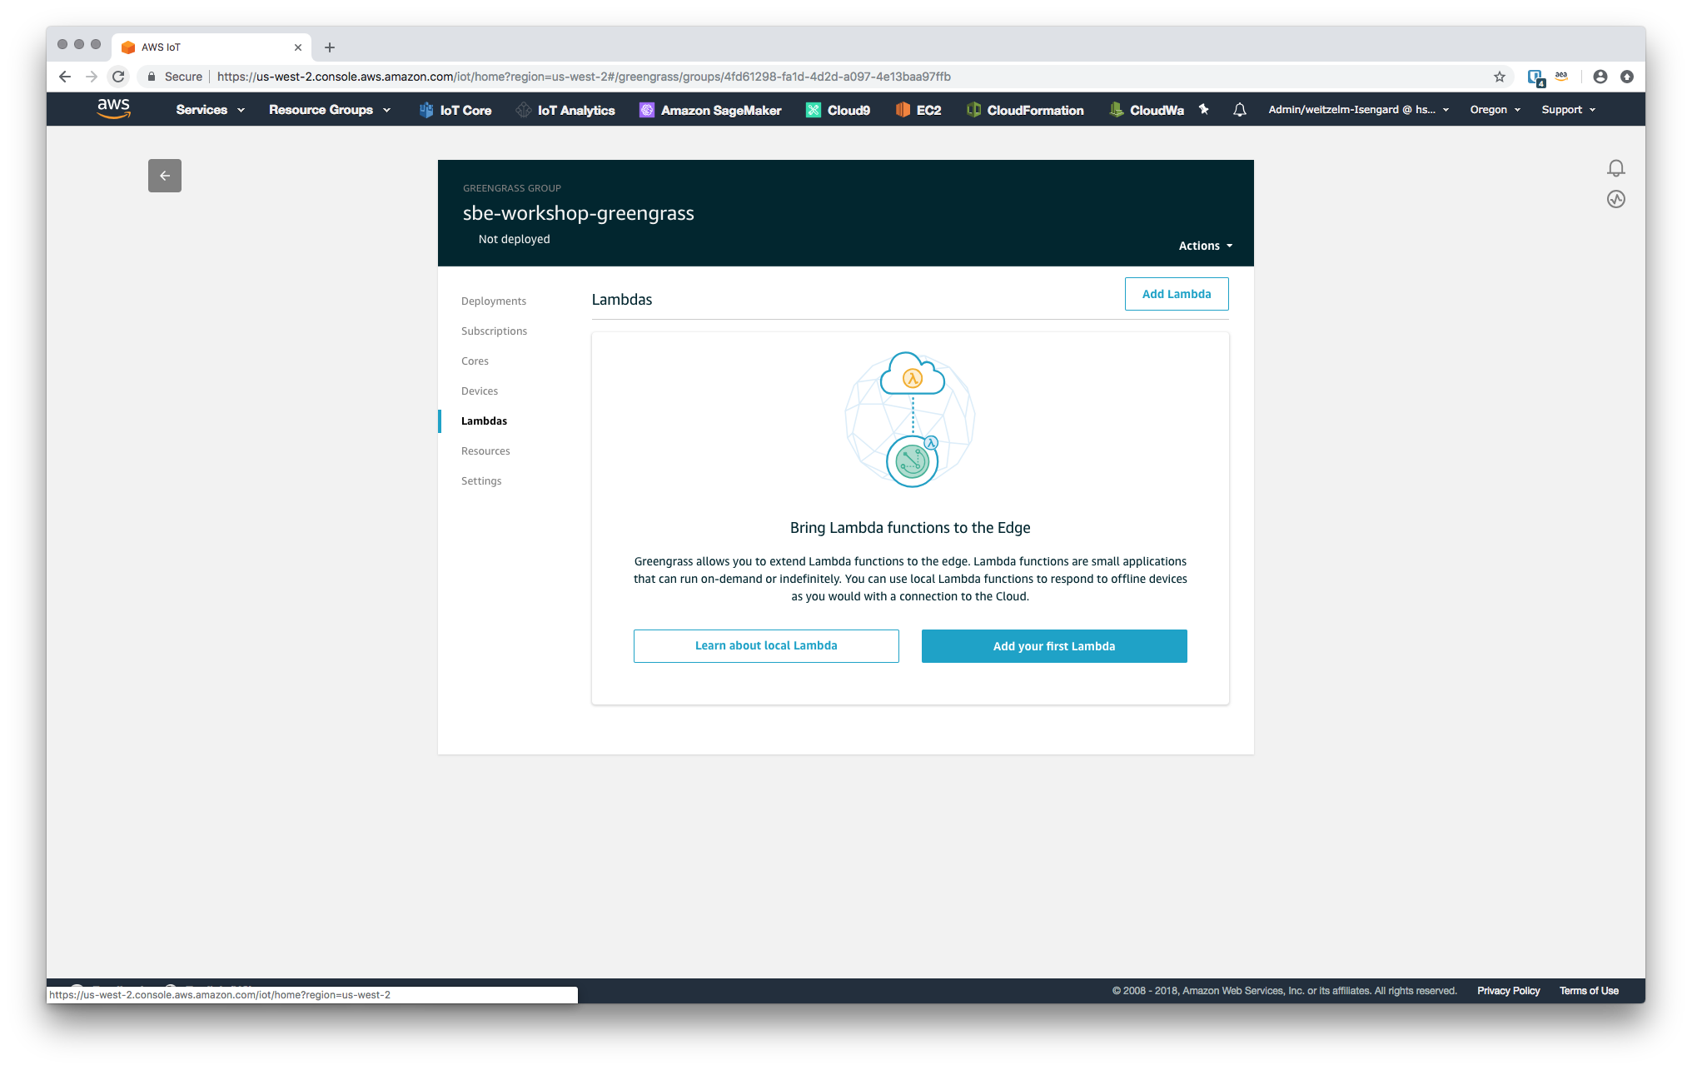
Task: Open the Oregon region selector
Action: (1495, 110)
